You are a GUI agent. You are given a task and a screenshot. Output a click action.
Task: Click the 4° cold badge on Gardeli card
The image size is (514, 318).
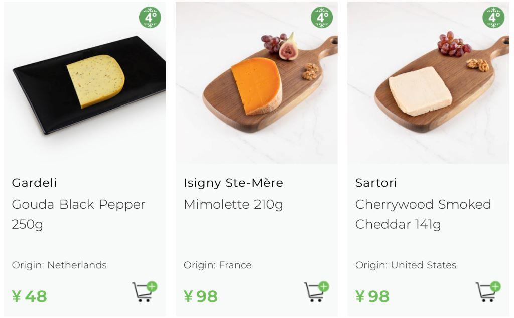[150, 17]
